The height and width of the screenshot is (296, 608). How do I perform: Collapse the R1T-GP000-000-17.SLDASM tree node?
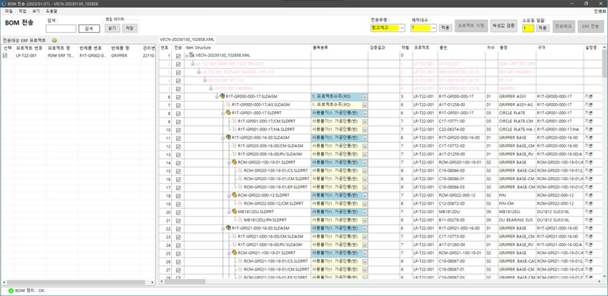(x=218, y=96)
